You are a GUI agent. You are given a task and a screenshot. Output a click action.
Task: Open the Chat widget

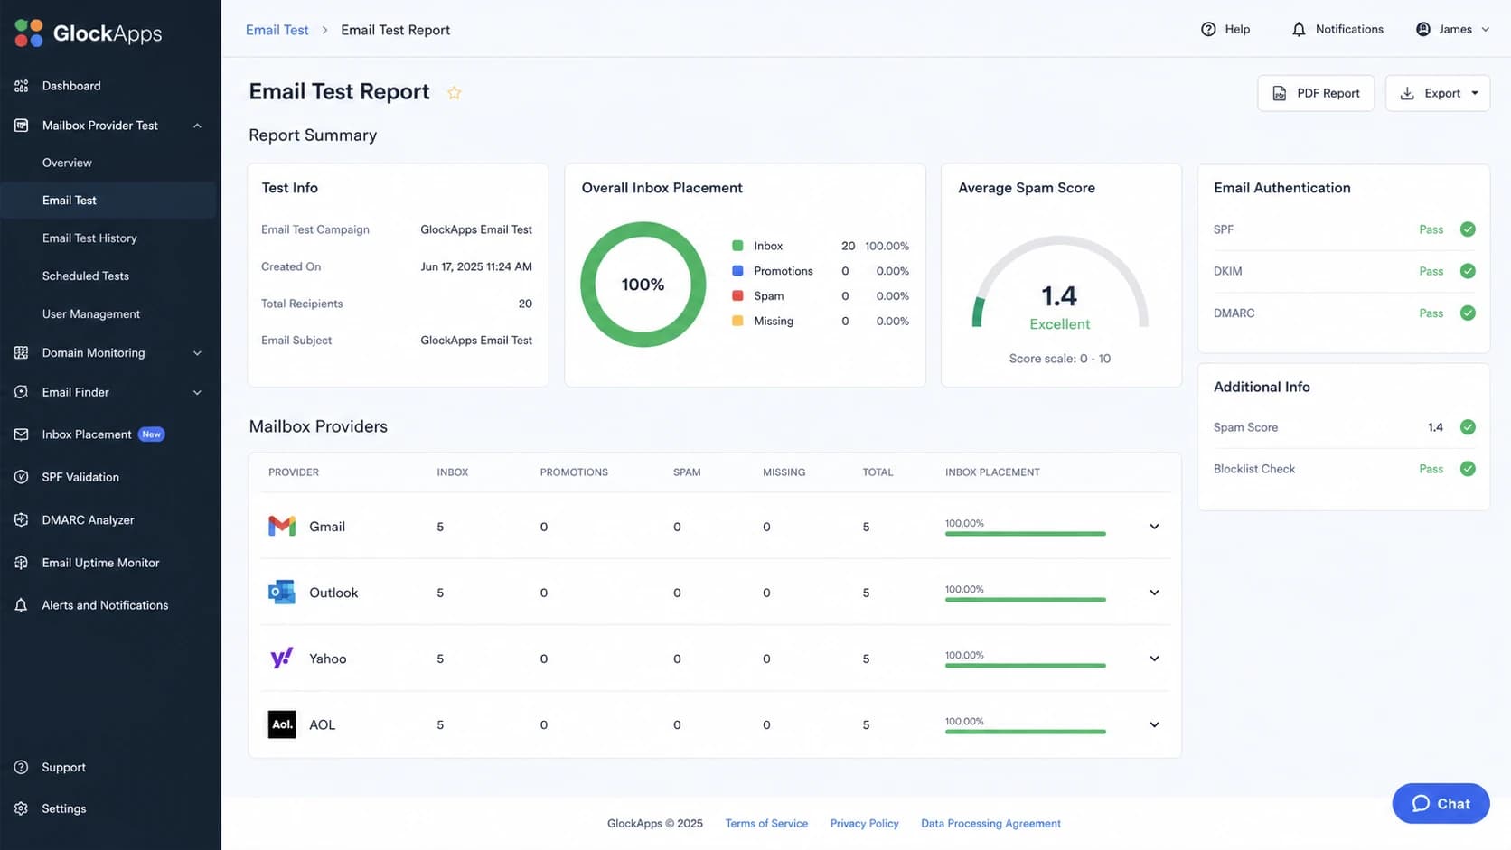(1441, 803)
